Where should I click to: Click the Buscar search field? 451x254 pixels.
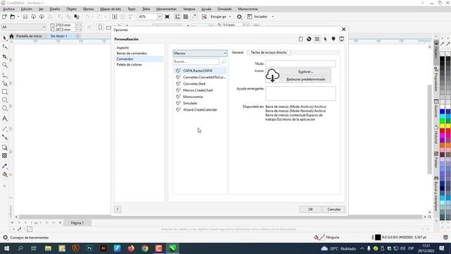tap(196, 61)
